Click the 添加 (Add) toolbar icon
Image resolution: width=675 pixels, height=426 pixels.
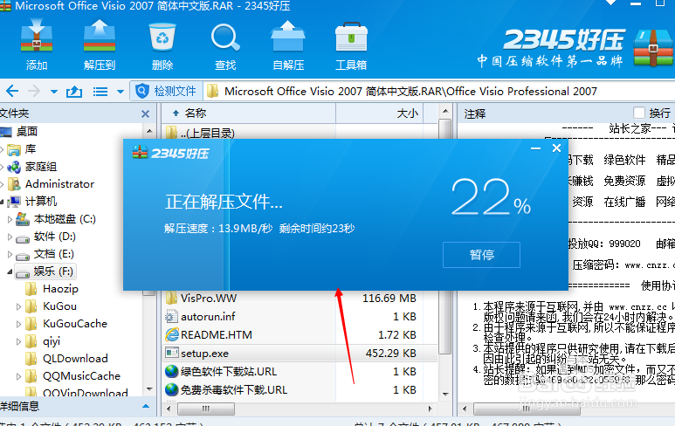click(37, 38)
